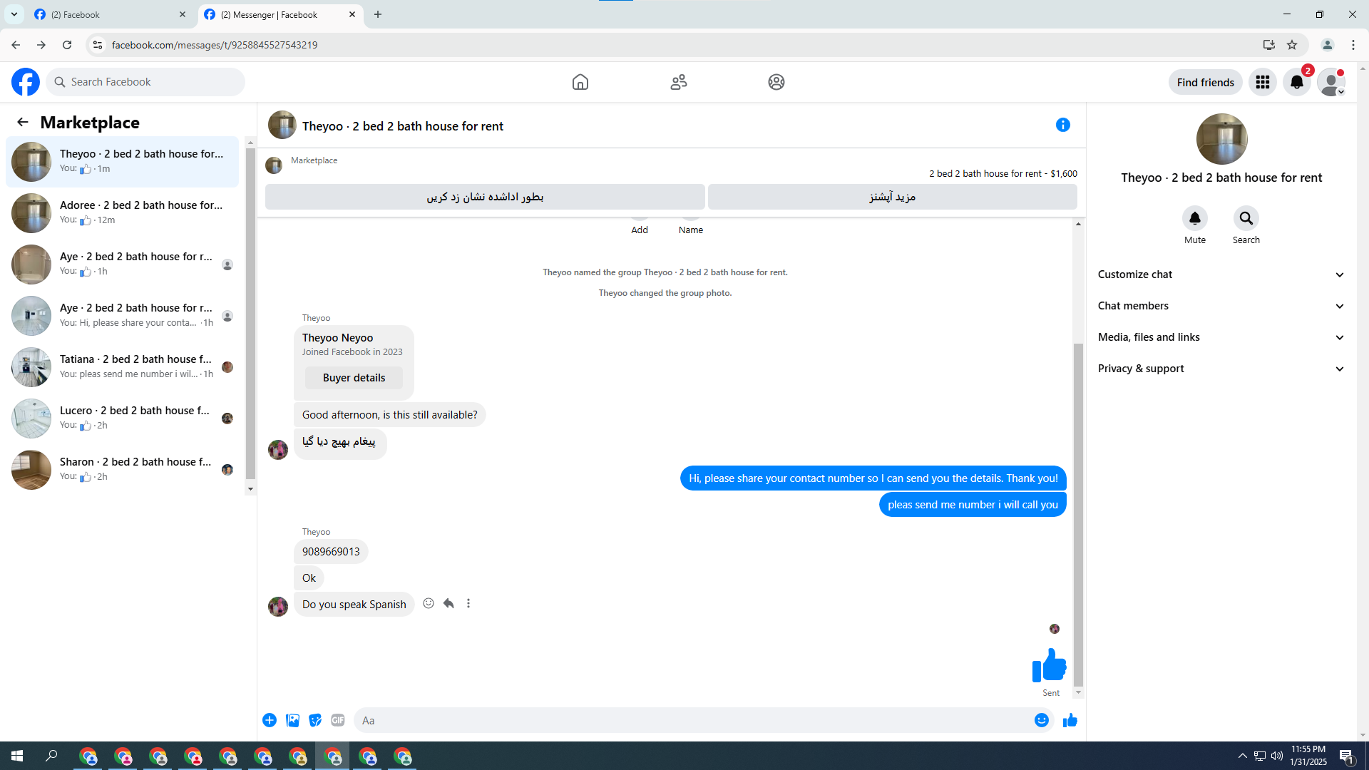Open Theyoo conversation in chat list
Image resolution: width=1369 pixels, height=770 pixels.
123,162
